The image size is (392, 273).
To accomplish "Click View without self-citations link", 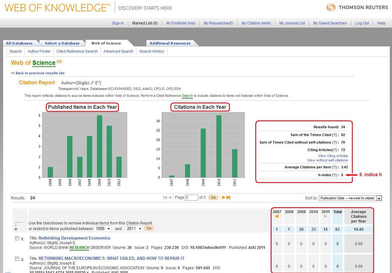I will point(327,160).
